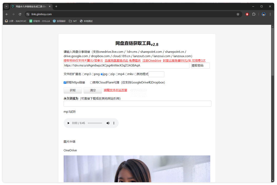The width and height of the screenshot is (277, 185).
Task: Click the OneDrive label text
Action: pos(70,150)
